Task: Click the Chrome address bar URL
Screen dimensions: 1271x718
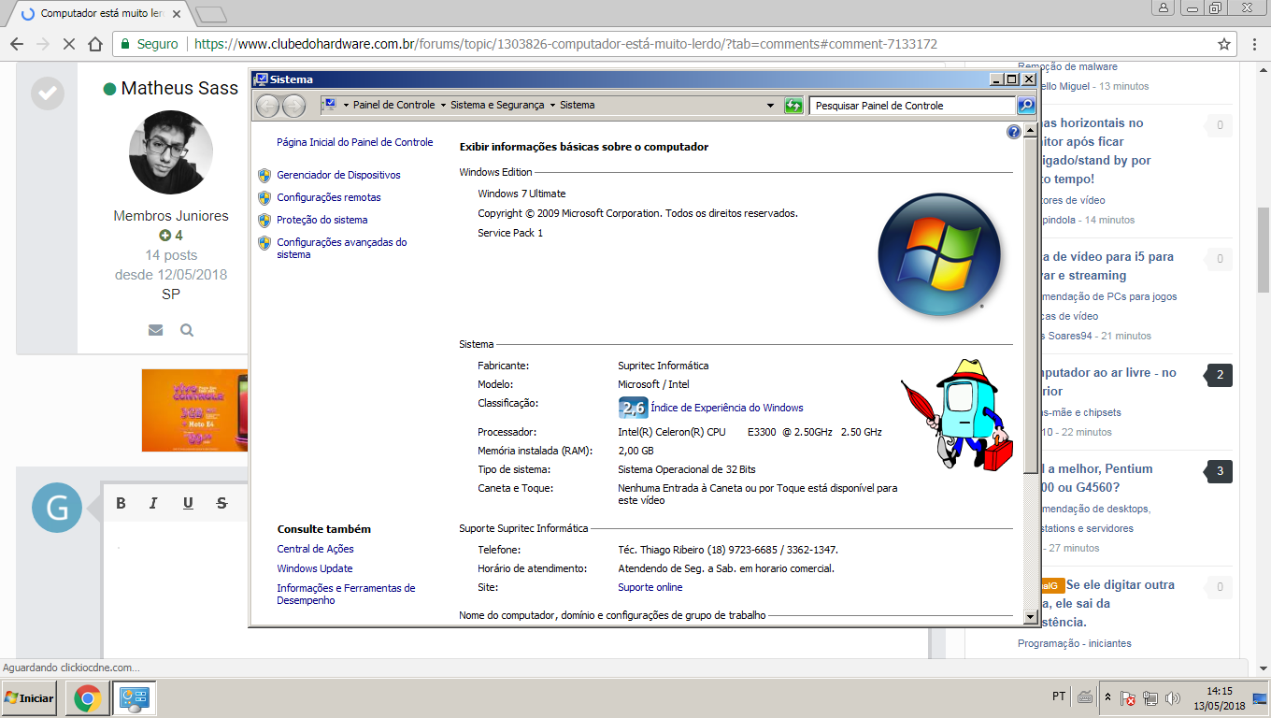Action: [x=565, y=44]
